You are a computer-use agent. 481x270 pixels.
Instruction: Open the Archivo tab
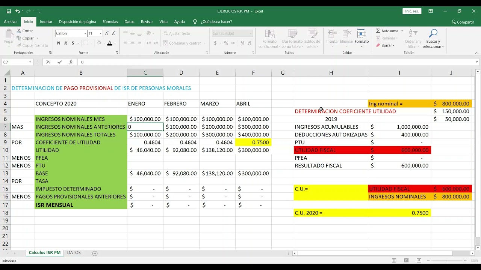pos(10,22)
